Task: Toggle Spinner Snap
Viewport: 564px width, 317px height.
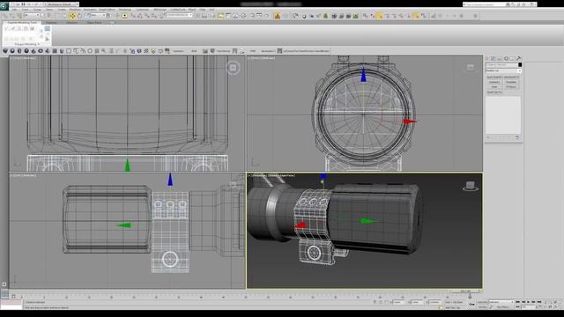Action: click(x=153, y=16)
